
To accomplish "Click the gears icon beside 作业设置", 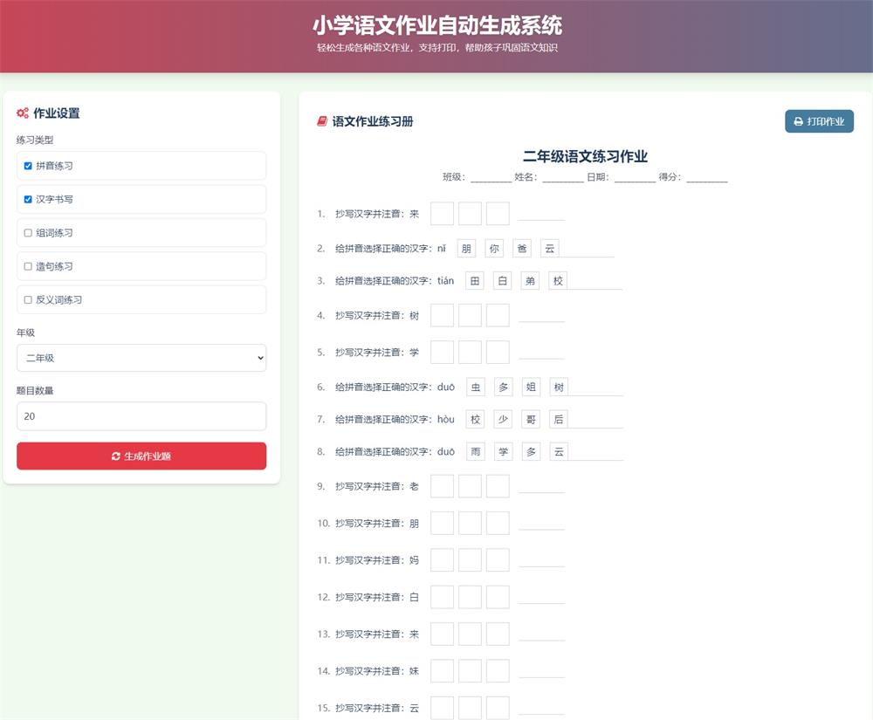I will tap(23, 113).
